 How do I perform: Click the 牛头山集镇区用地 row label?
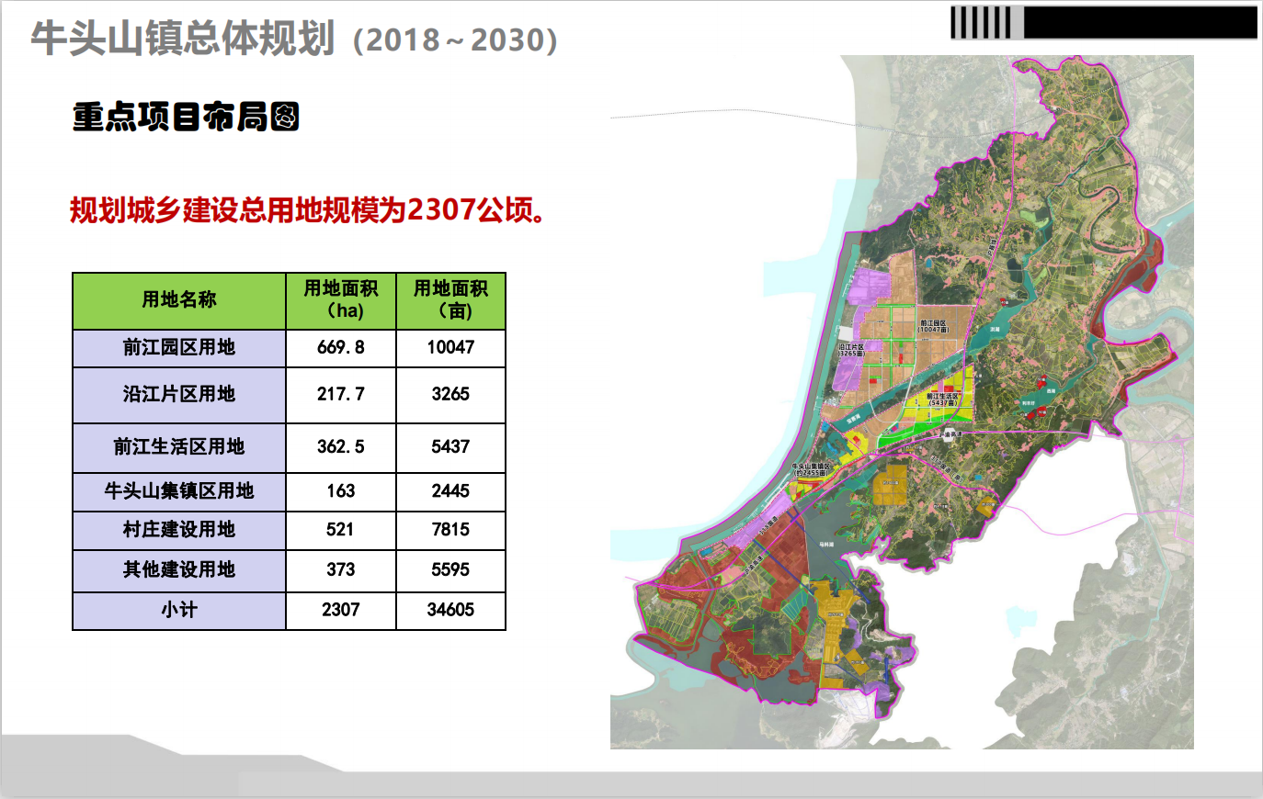pos(179,491)
